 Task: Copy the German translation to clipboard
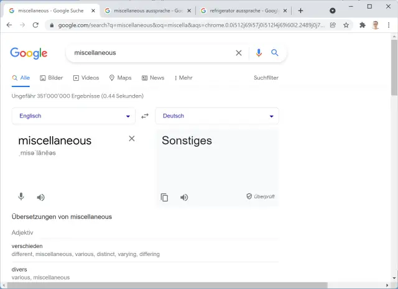click(x=164, y=198)
